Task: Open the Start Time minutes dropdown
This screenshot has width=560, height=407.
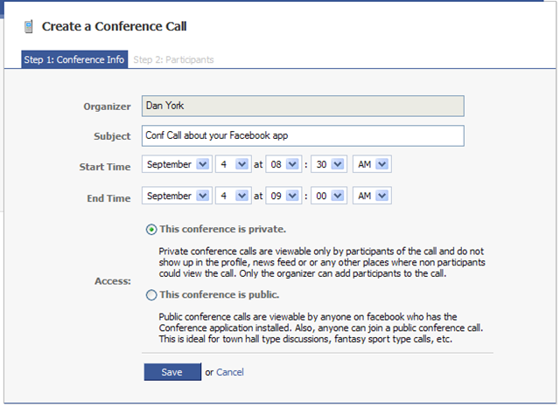Action: point(328,164)
